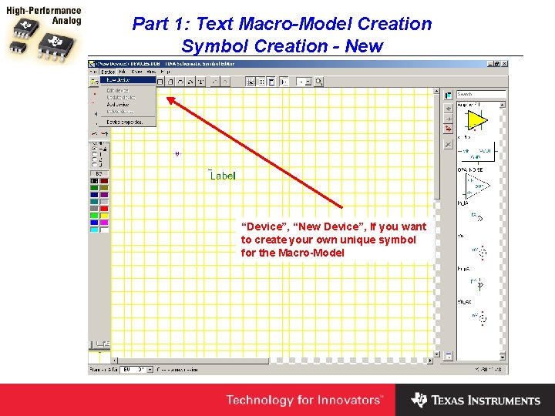Click the delete X icon in right panel

click(449, 144)
